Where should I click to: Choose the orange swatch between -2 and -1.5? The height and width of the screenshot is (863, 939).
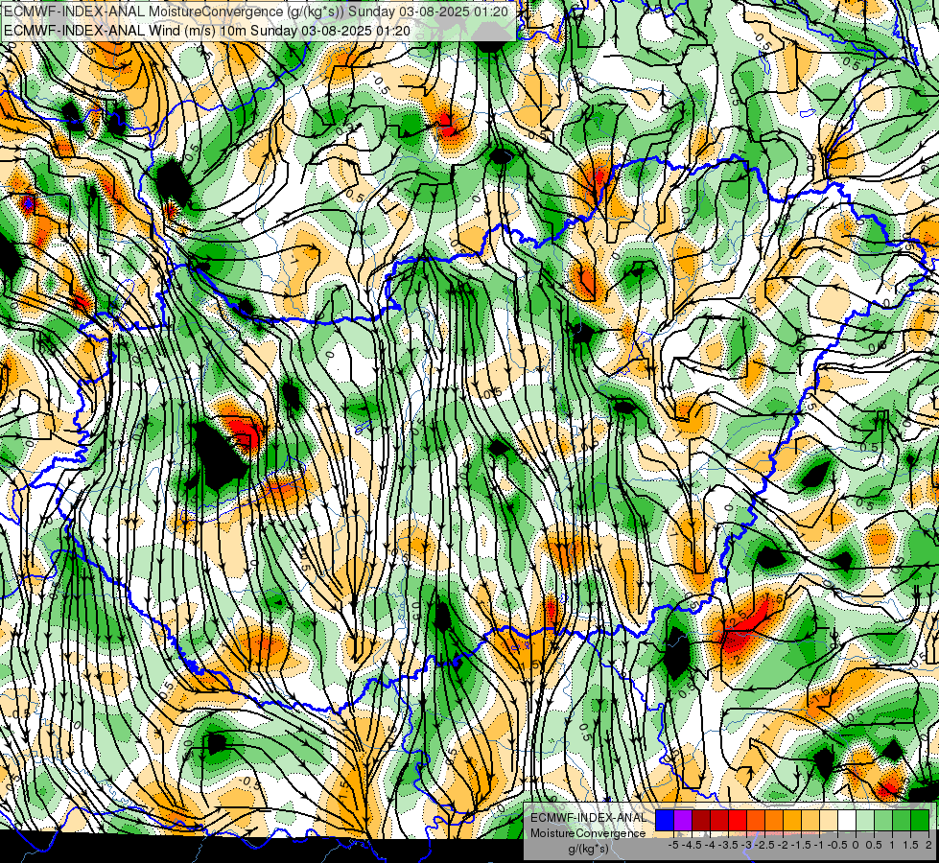tap(791, 821)
